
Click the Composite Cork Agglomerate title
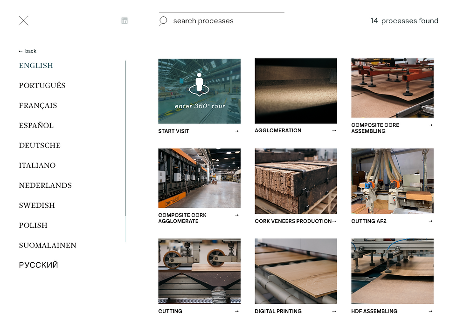(182, 218)
